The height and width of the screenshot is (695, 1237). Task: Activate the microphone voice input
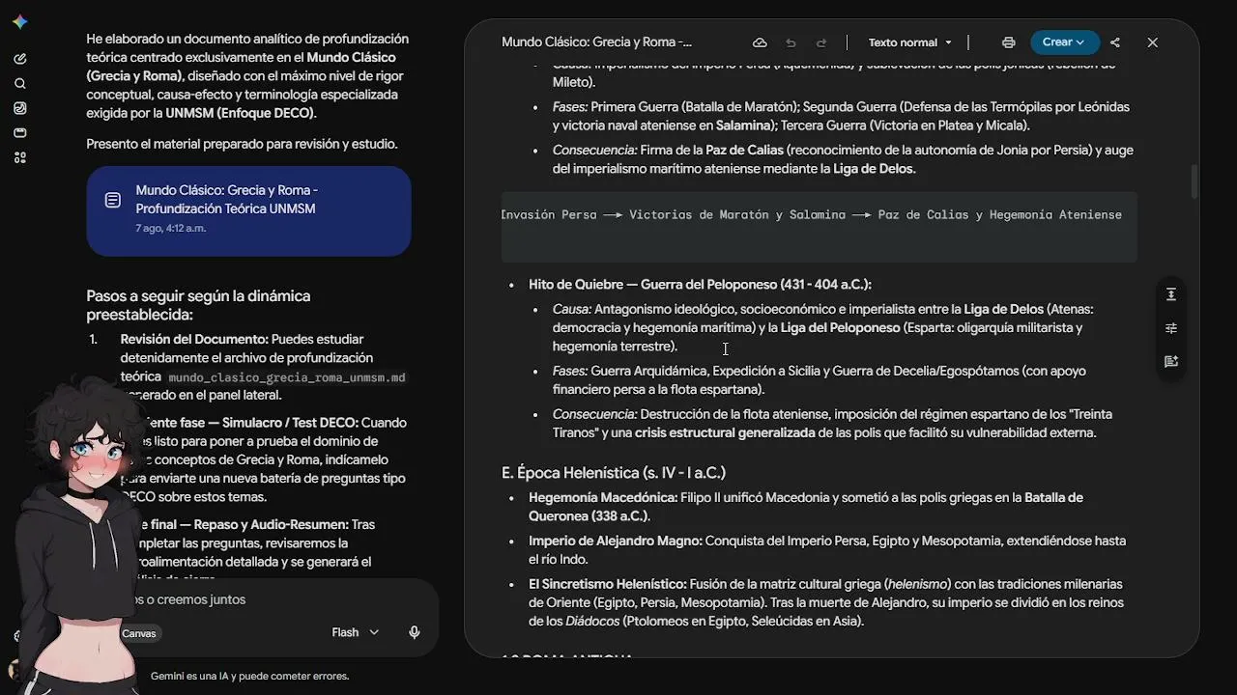414,632
